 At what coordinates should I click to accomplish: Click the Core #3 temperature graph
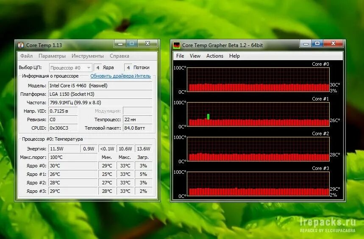pos(258,184)
